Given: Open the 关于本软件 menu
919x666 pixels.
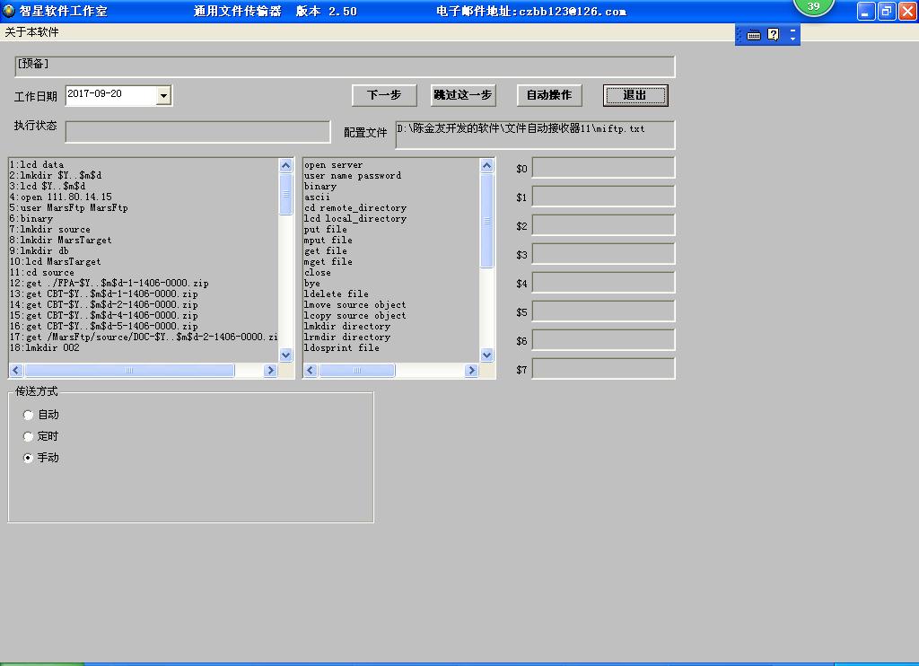Looking at the screenshot, I should pos(32,32).
